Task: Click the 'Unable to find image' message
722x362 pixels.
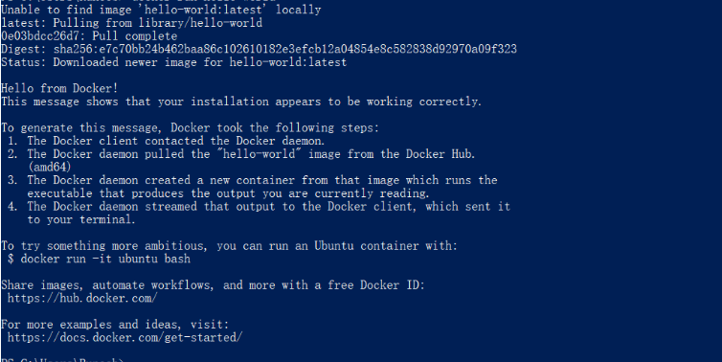Action: click(161, 10)
